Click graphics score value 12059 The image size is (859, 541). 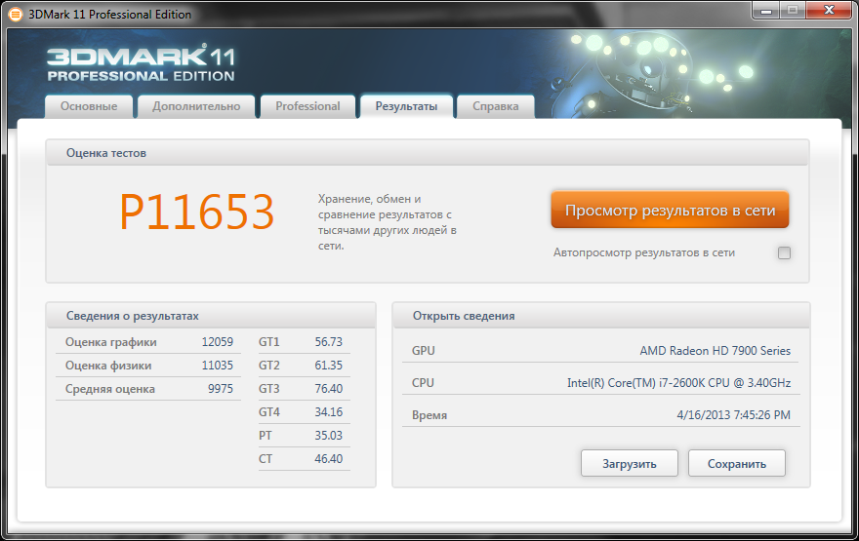[218, 342]
